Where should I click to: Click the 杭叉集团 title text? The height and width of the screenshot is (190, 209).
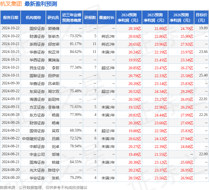[11, 4]
